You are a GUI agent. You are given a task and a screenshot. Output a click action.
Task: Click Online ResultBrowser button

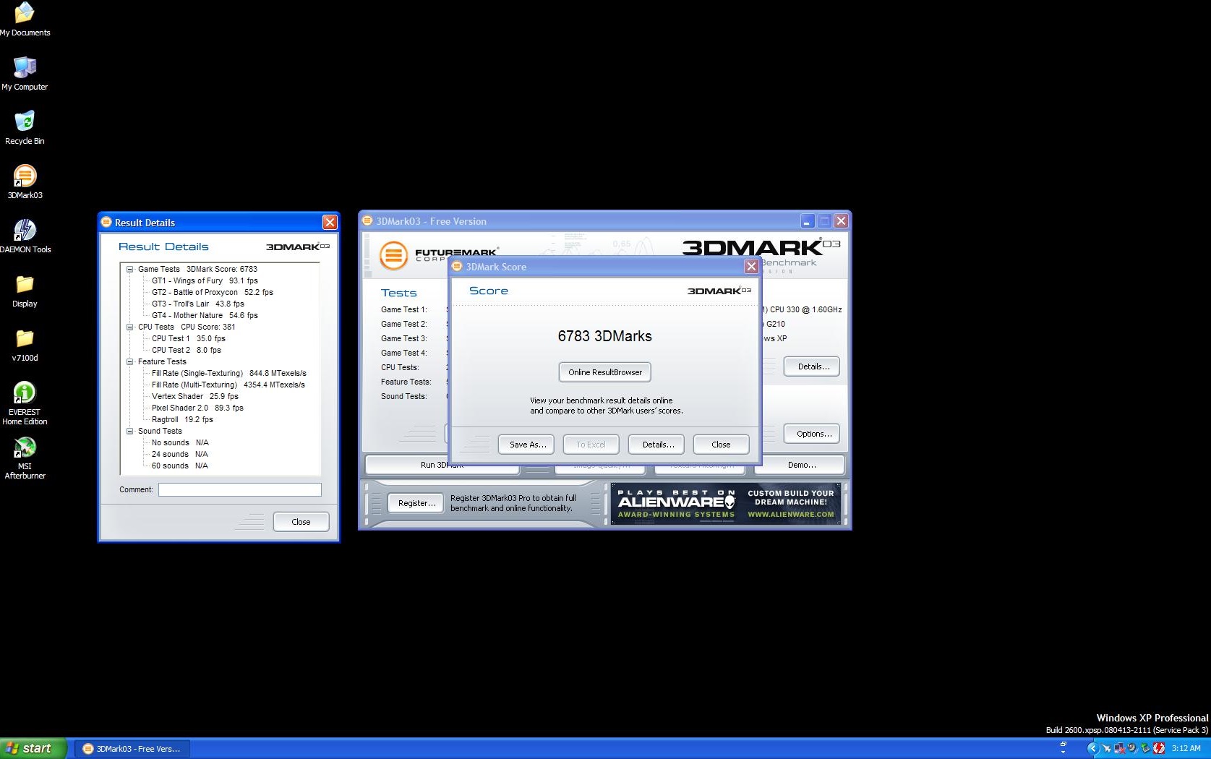605,372
